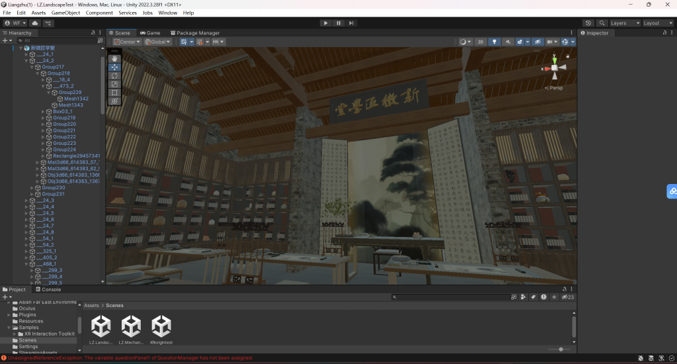Open the Component menu

[x=99, y=13]
